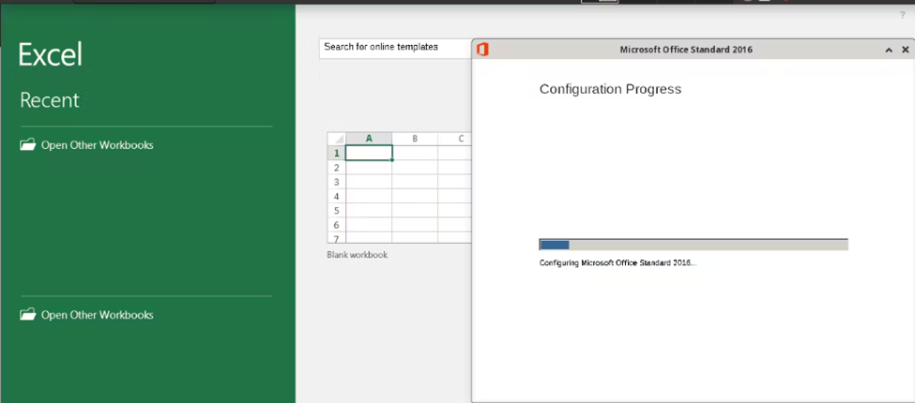Close the Microsoft Office Standard 2016 dialog

click(x=906, y=50)
